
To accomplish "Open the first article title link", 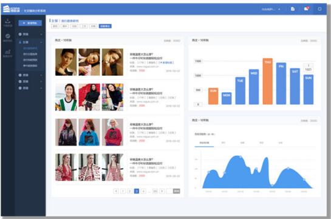I will point(146,56).
